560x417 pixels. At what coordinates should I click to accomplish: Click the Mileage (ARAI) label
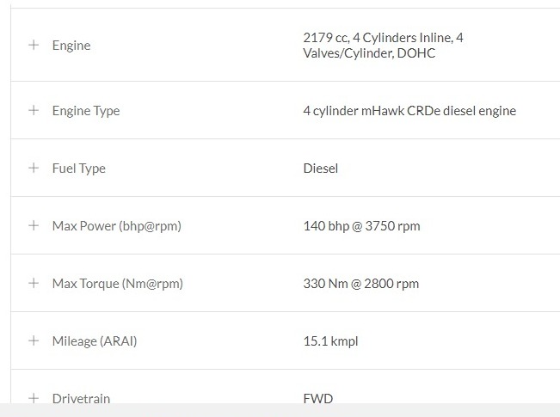tap(95, 341)
